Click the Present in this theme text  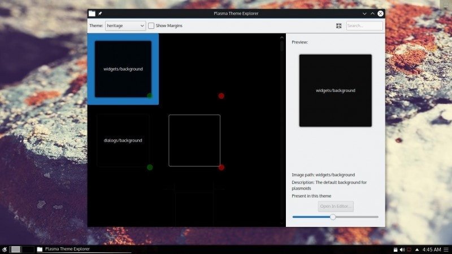[x=311, y=196]
